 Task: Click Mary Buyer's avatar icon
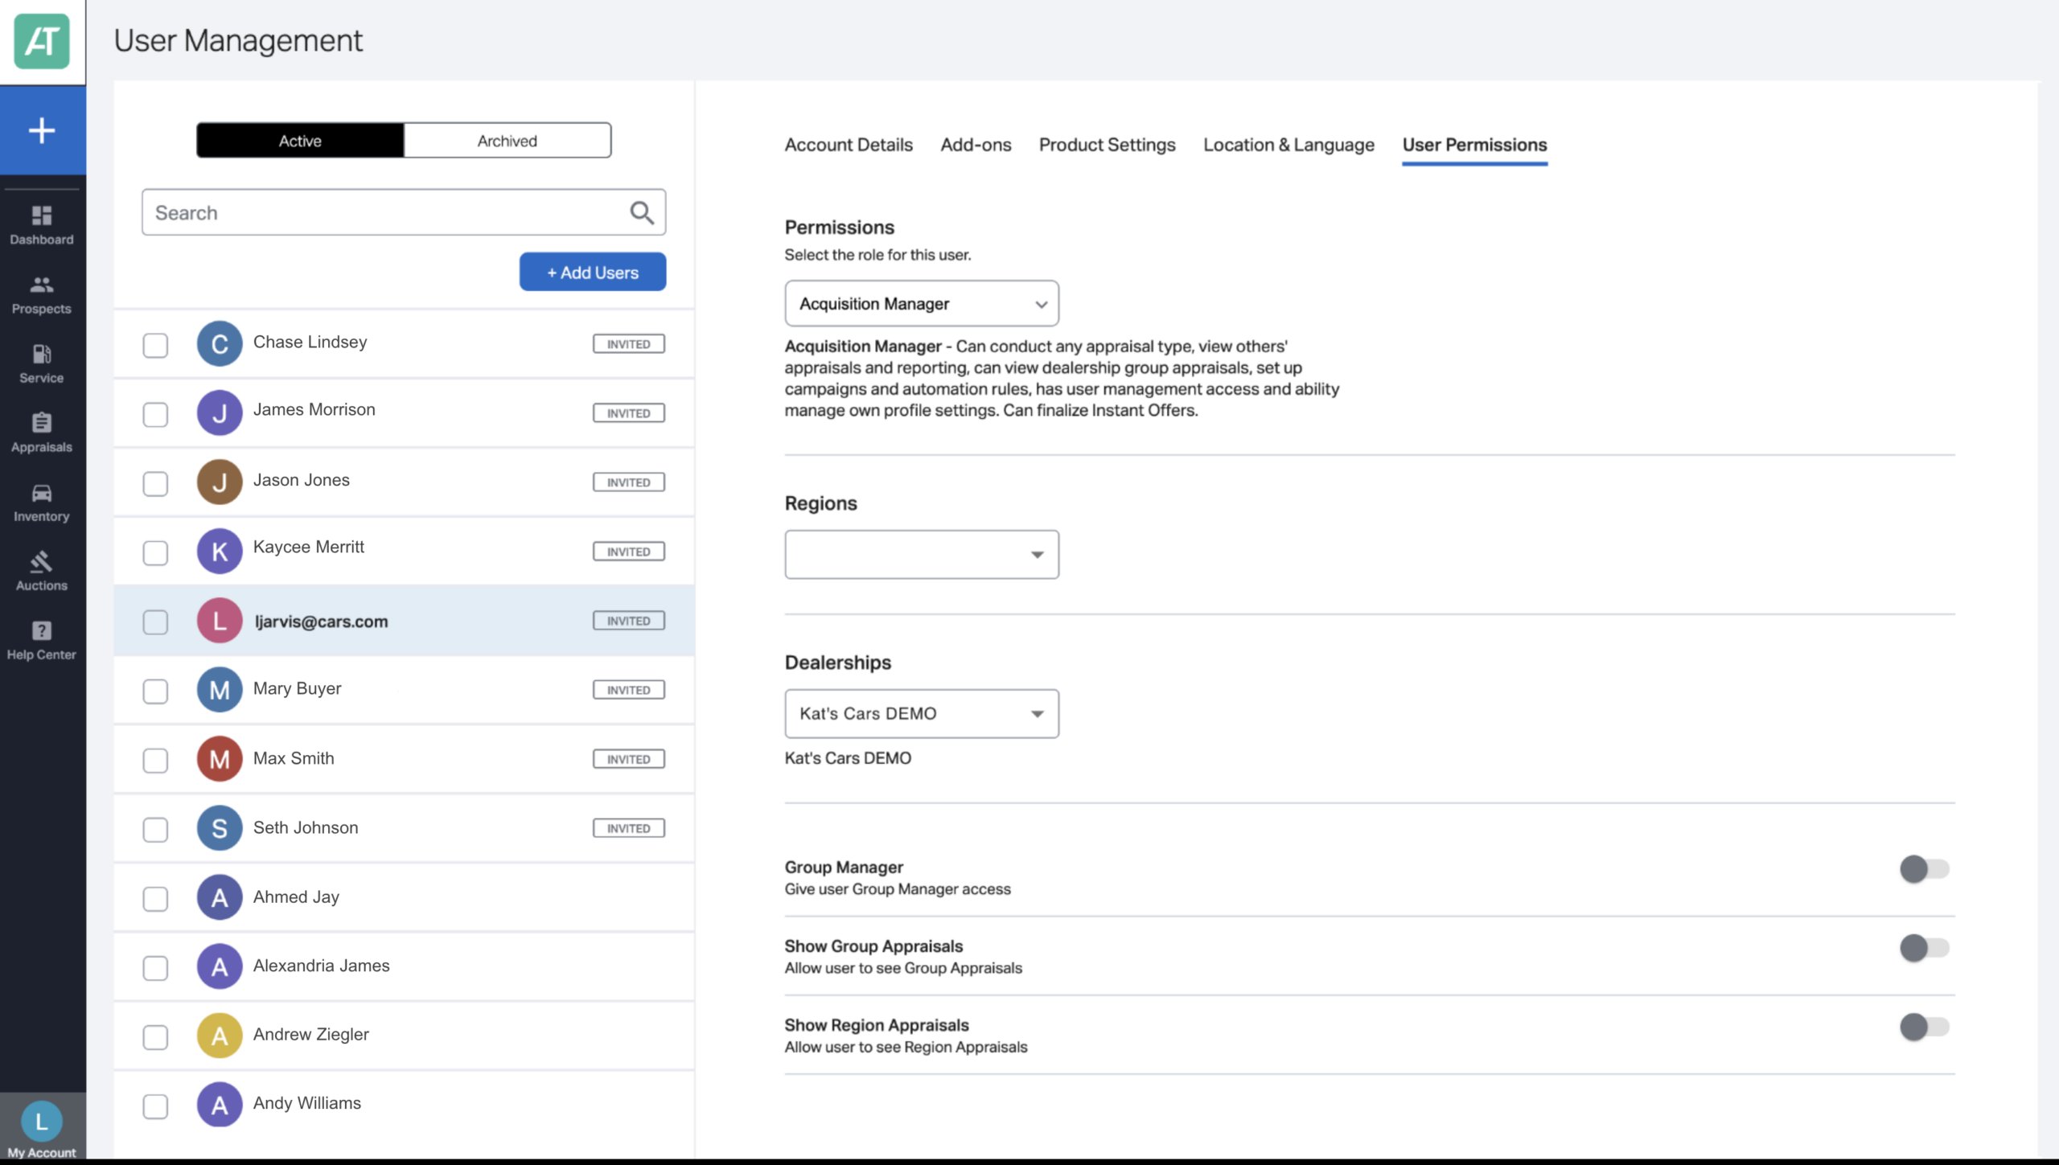pos(220,690)
